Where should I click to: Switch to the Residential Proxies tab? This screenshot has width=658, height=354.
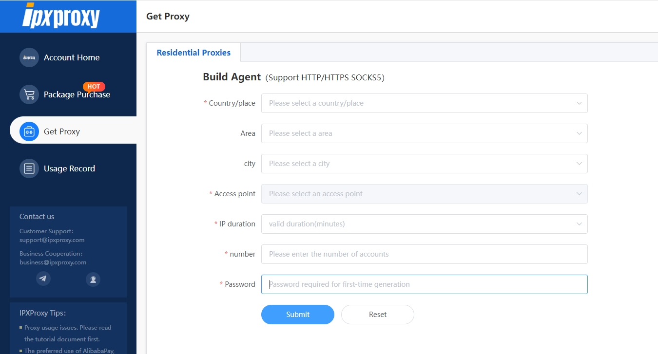(194, 53)
